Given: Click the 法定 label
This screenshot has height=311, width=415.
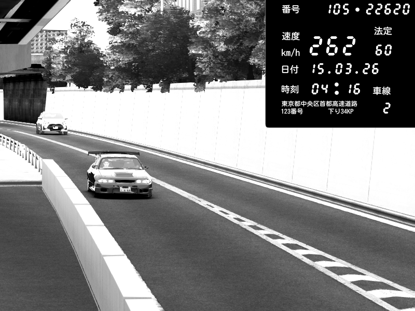Looking at the screenshot, I should 383,31.
